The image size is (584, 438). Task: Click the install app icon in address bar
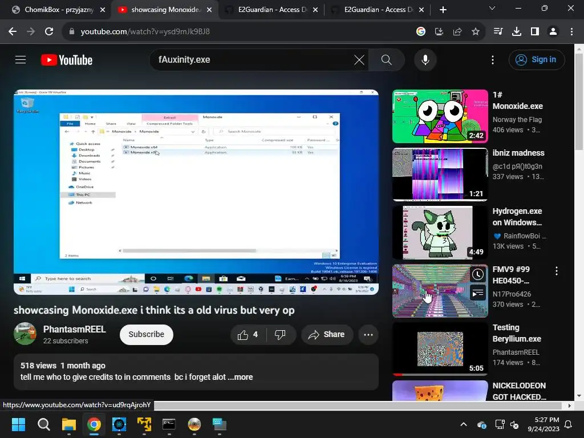click(x=439, y=32)
